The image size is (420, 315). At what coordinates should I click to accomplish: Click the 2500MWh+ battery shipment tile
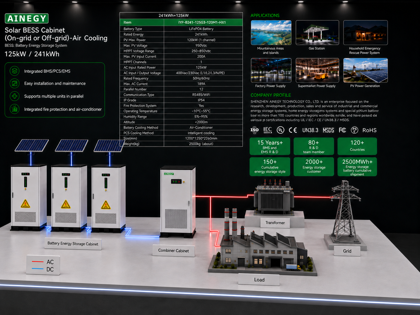coord(357,166)
